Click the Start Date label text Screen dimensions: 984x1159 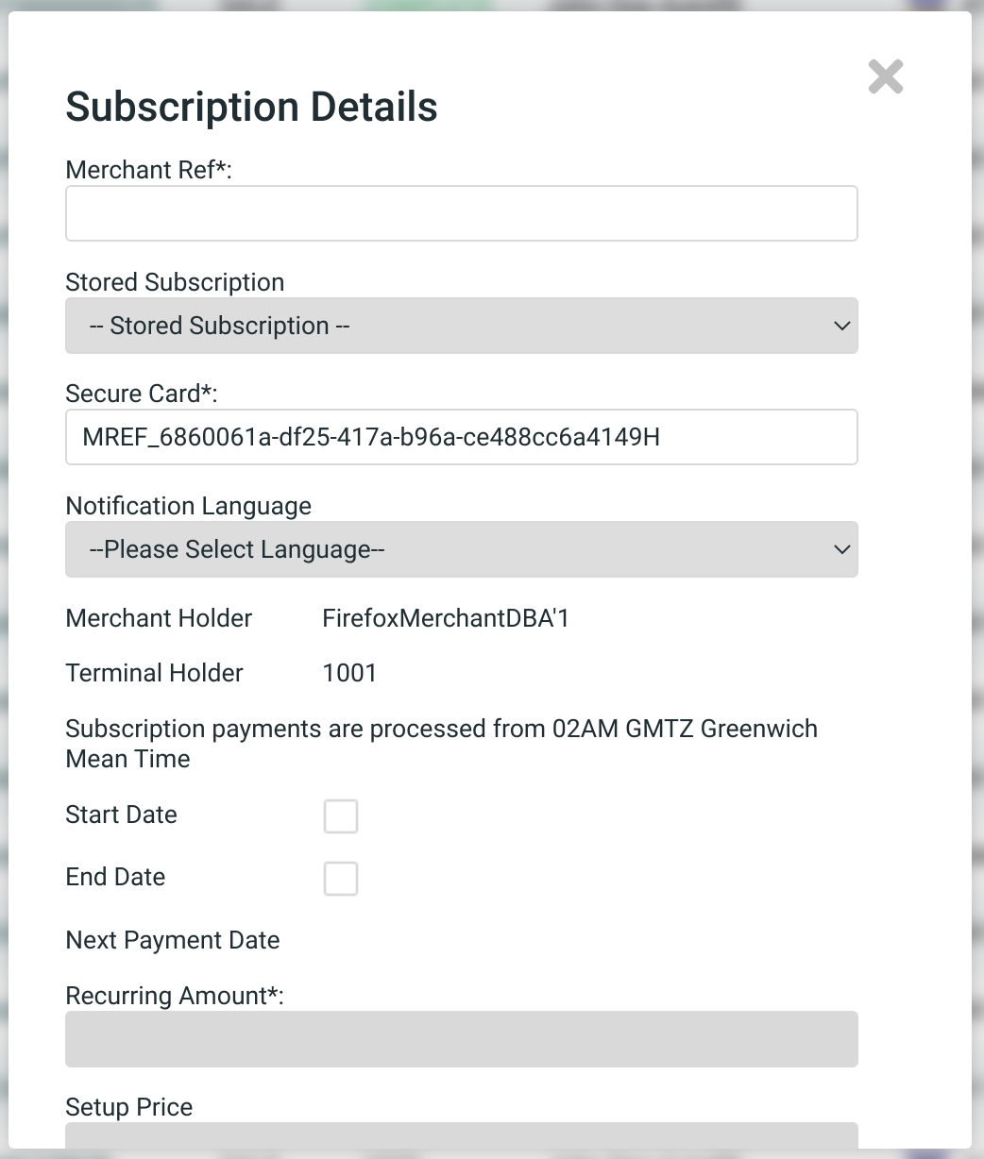pos(121,815)
